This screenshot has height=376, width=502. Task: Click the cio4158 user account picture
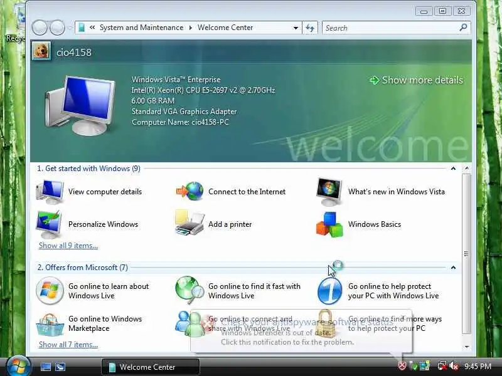click(x=41, y=51)
